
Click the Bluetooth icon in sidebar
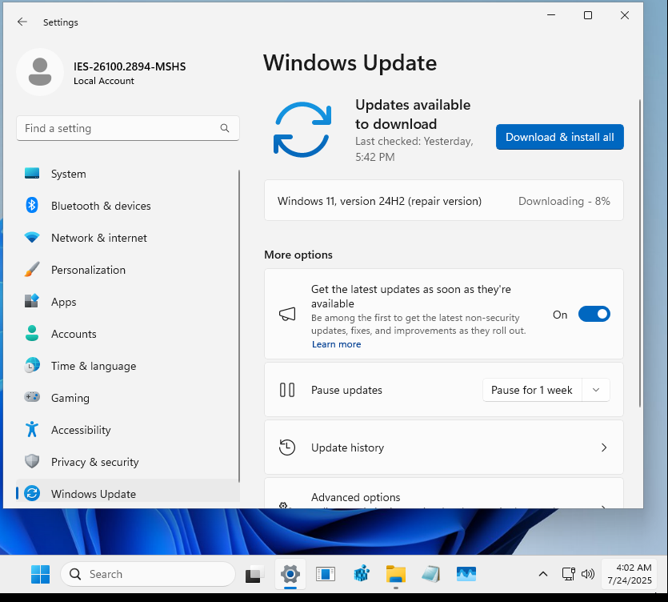click(32, 206)
